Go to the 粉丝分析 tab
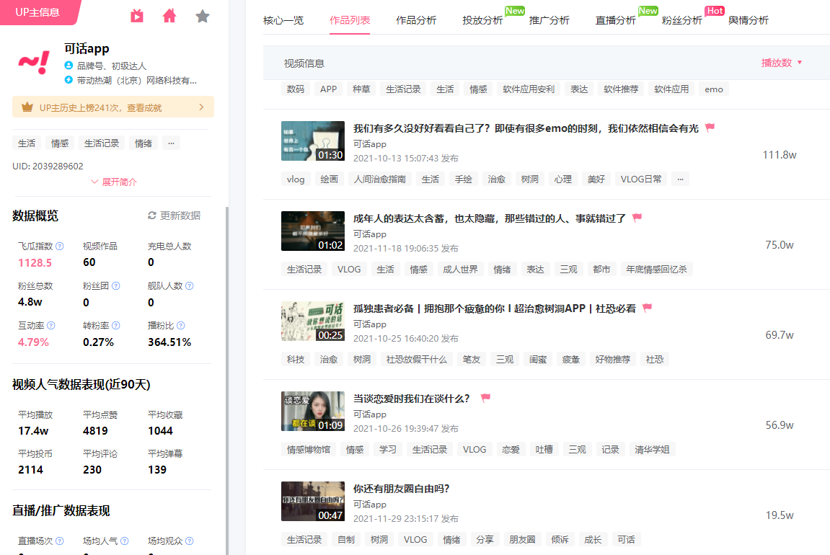830x555 pixels. 681,20
